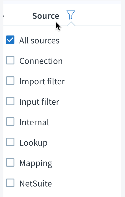
Task: Uncheck the All sources checkbox
Action: pos(10,40)
